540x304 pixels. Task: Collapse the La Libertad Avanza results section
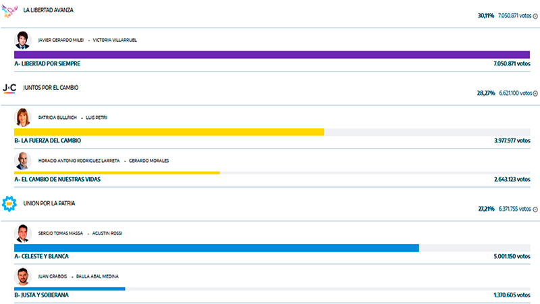(x=535, y=16)
